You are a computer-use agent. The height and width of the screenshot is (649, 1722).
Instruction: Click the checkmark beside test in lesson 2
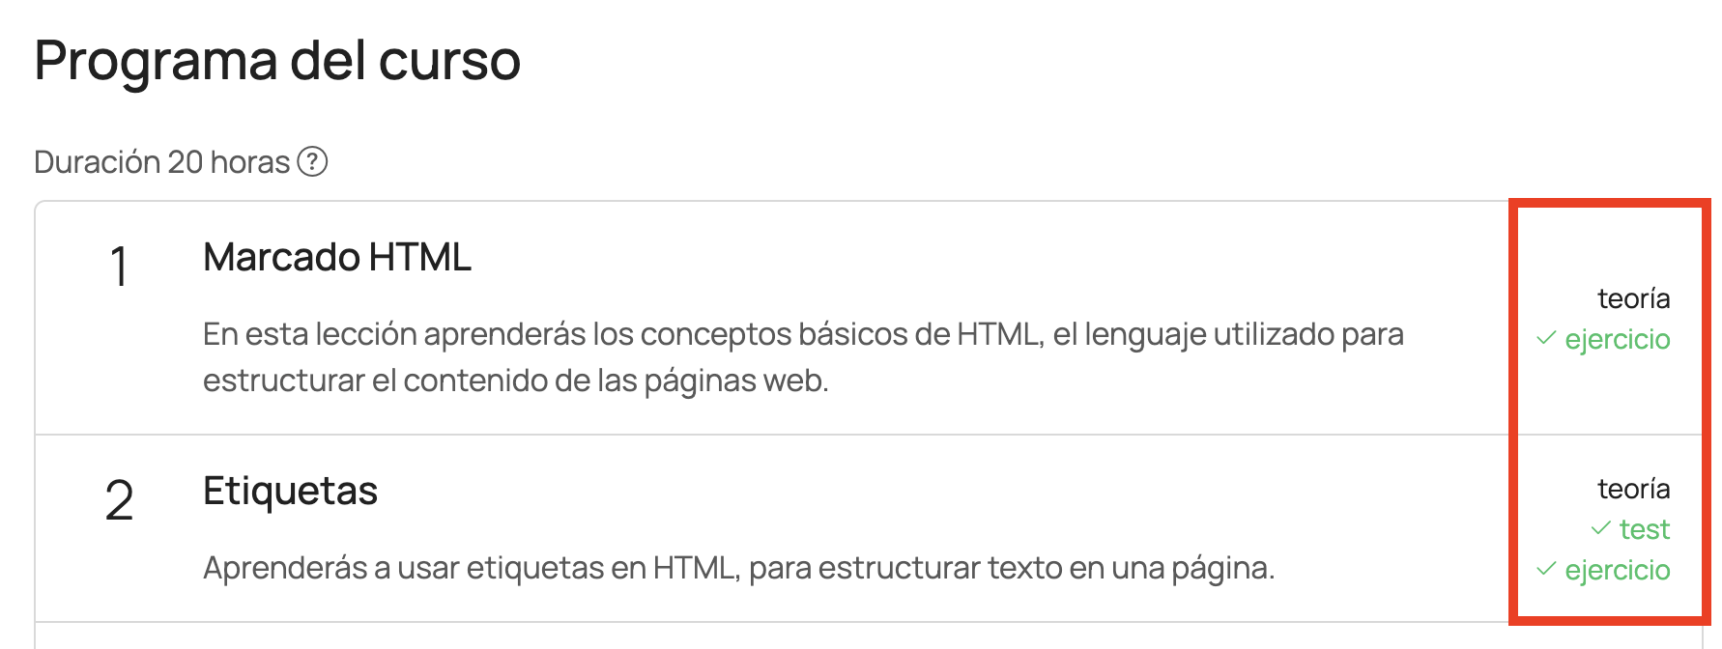[x=1601, y=529]
